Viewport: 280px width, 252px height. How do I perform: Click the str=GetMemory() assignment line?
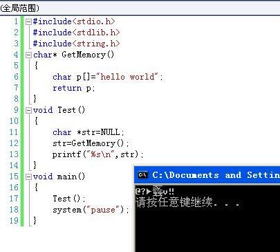tap(91, 143)
